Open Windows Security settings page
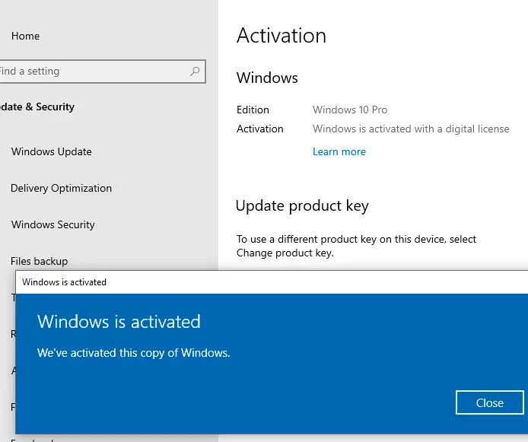Viewport: 528px width, 442px height. [52, 224]
